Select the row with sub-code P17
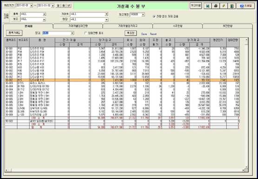258x179 pixels. 122,61
